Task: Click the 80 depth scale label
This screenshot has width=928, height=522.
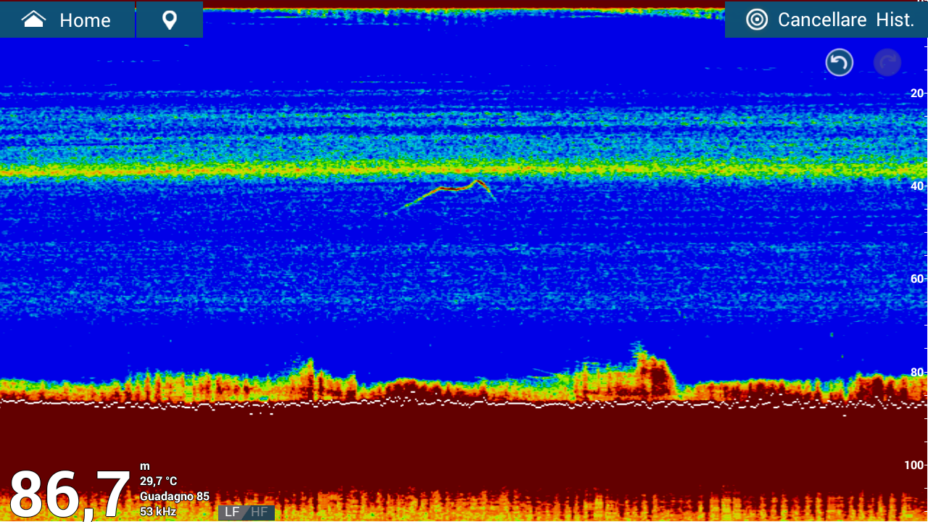Action: pyautogui.click(x=917, y=372)
